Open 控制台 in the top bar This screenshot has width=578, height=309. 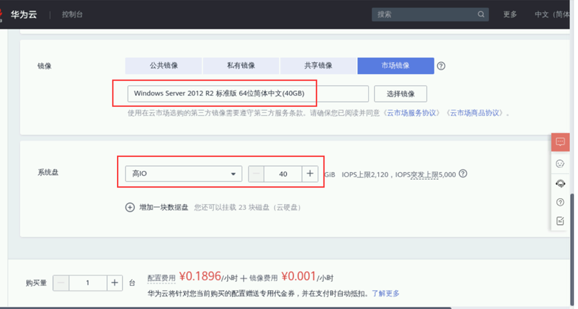point(72,15)
